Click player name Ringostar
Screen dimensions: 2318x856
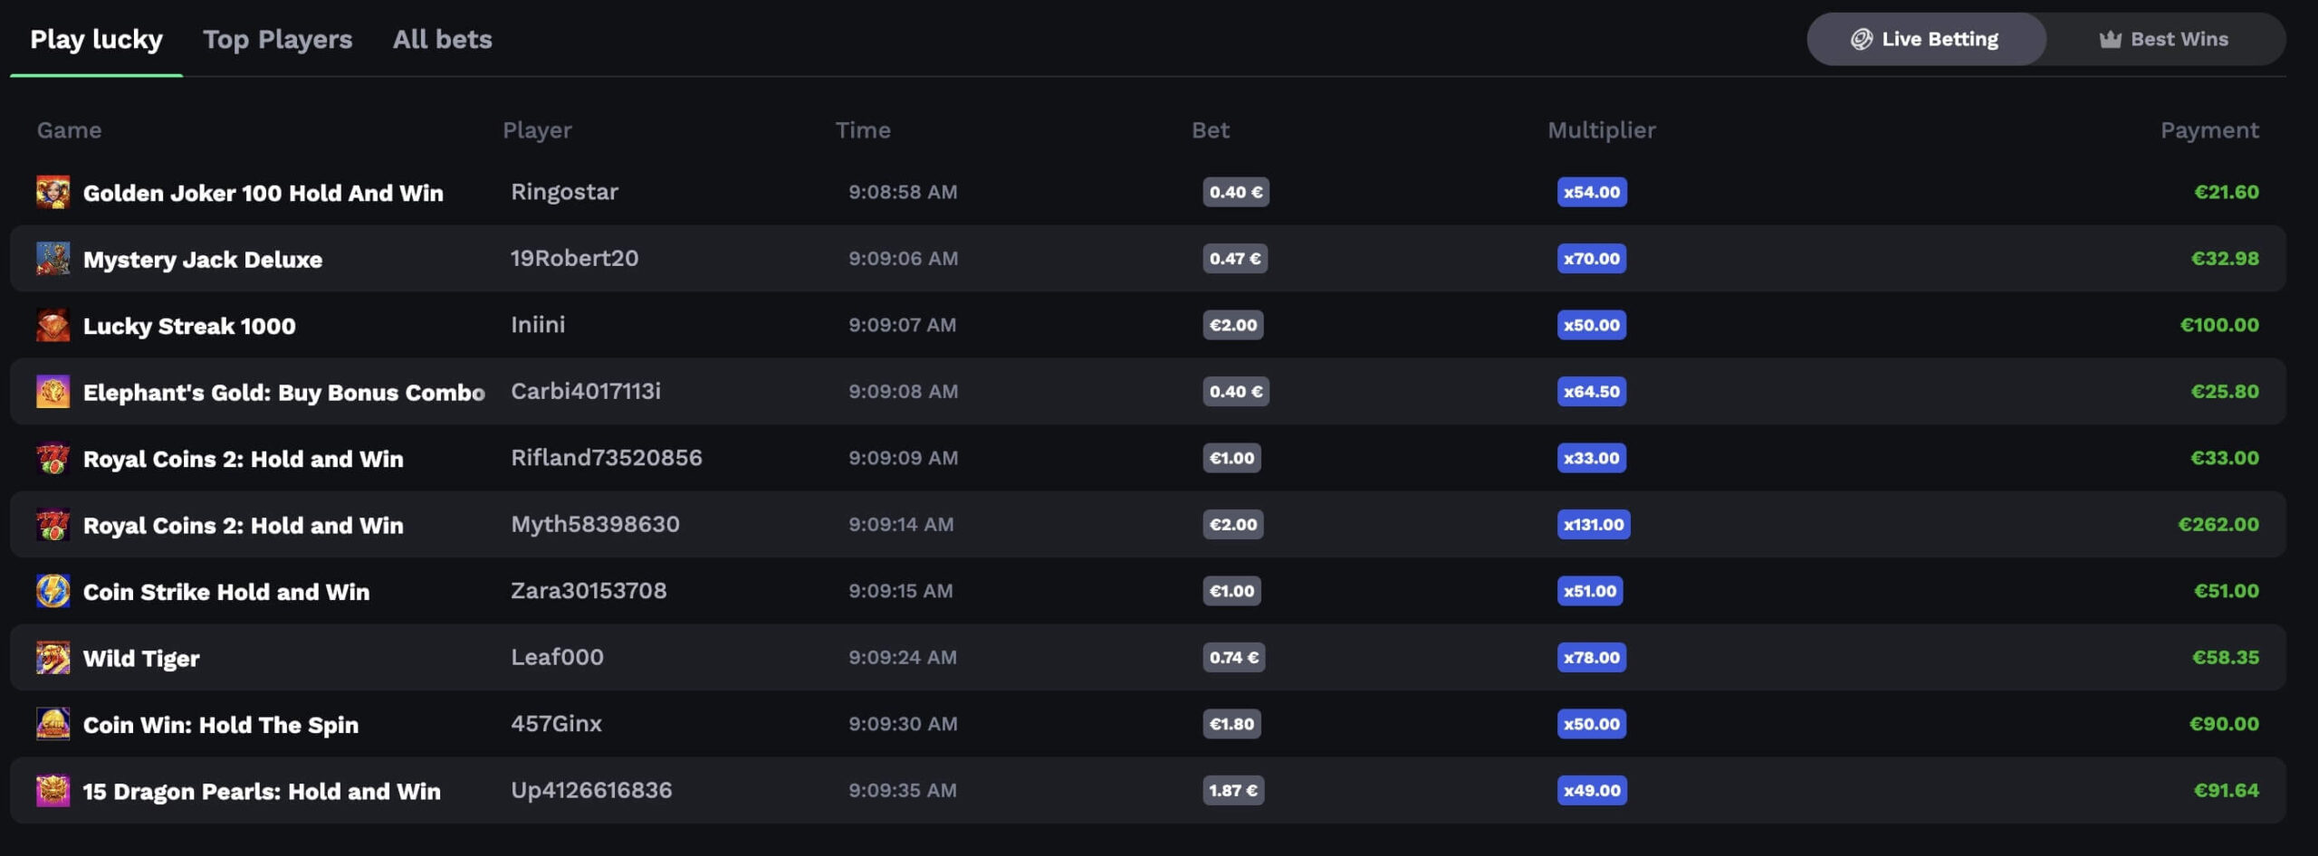[x=564, y=192]
